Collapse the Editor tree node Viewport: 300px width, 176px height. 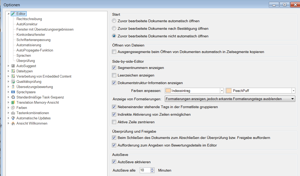pos(8,14)
